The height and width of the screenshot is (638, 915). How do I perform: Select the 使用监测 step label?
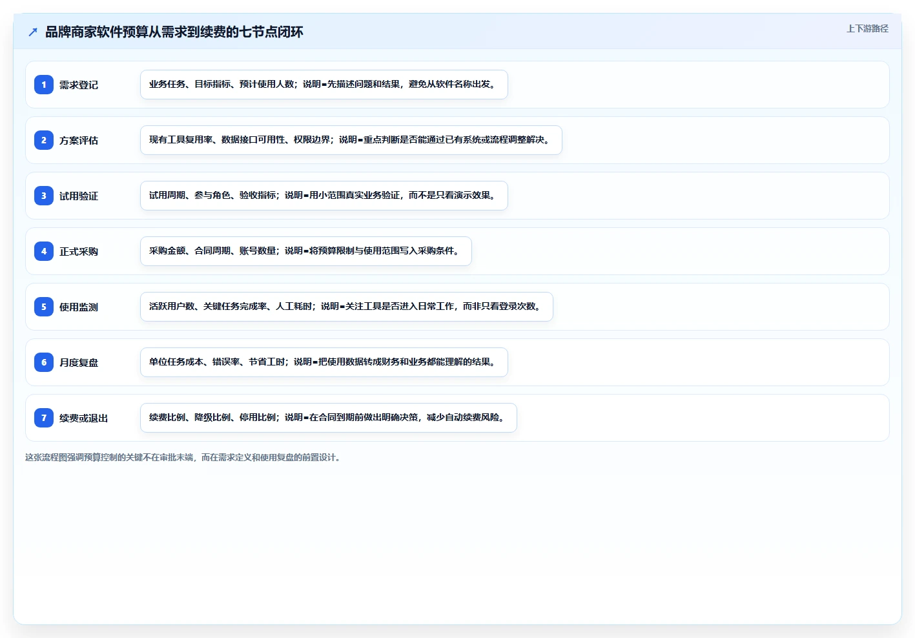click(79, 307)
